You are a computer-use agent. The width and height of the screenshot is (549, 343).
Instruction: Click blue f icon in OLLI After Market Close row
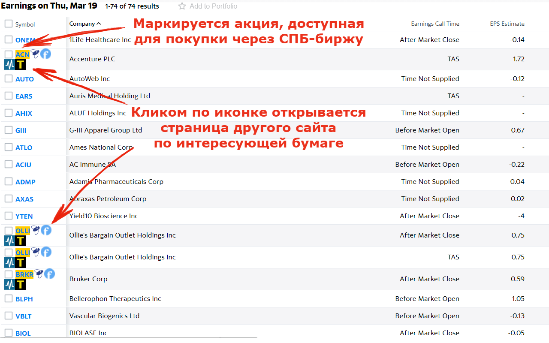pos(46,230)
